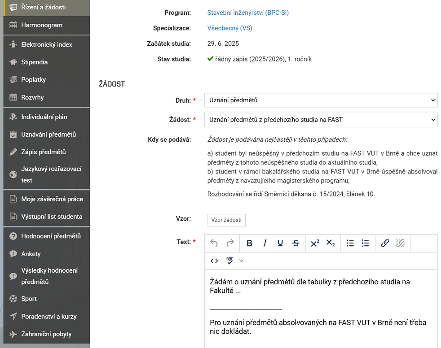441x348 pixels.
Task: Open Jazykový rozřazovací test item
Action: (x=47, y=174)
